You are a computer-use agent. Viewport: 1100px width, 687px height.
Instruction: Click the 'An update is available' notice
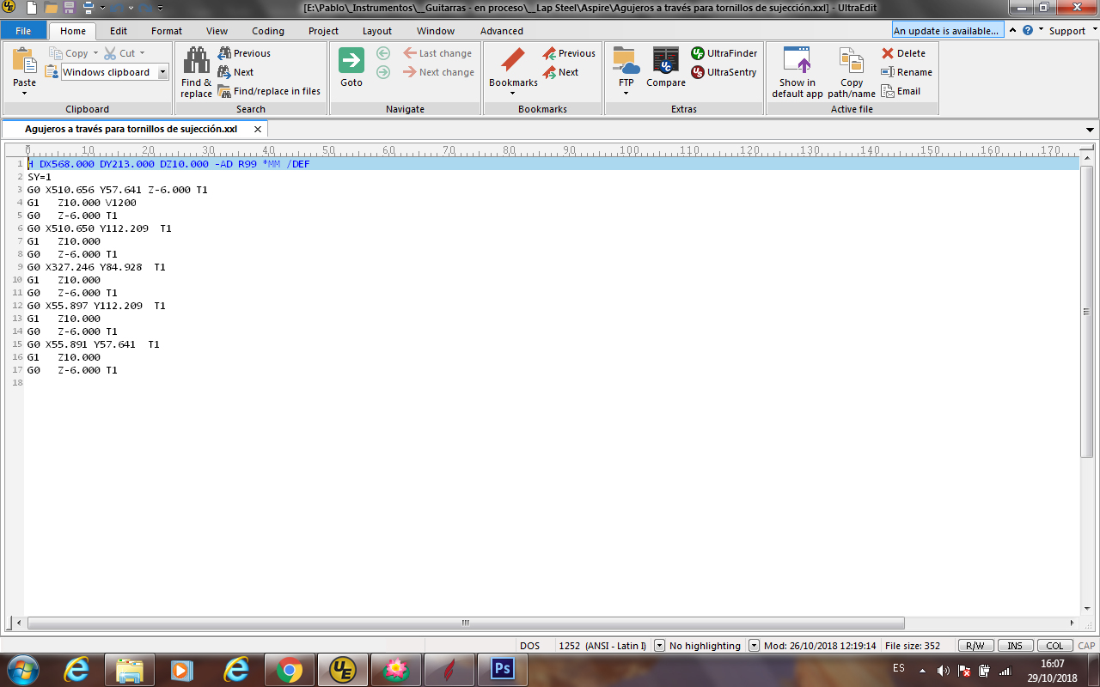click(946, 31)
